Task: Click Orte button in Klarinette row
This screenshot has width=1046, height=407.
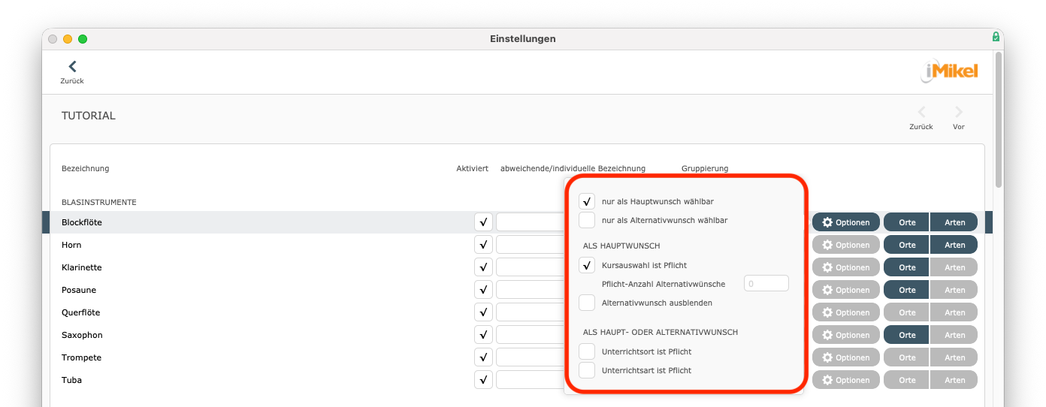Action: (907, 267)
